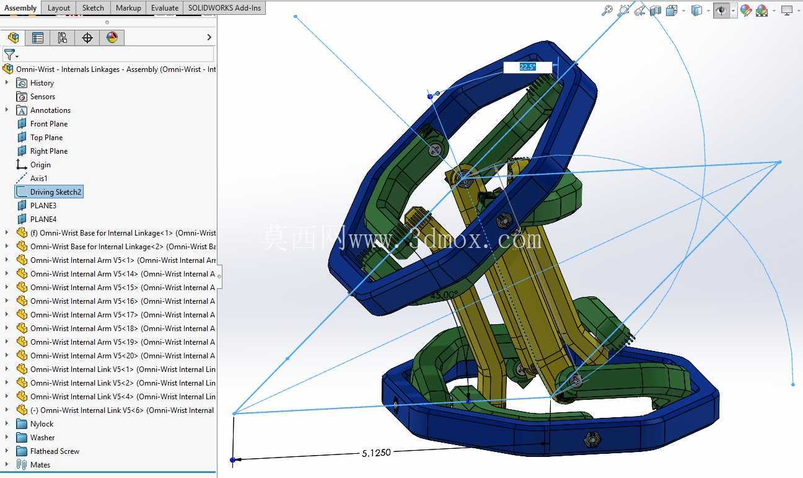Click the Display Style cube icon
Screen dimensions: 803x478
[x=697, y=10]
